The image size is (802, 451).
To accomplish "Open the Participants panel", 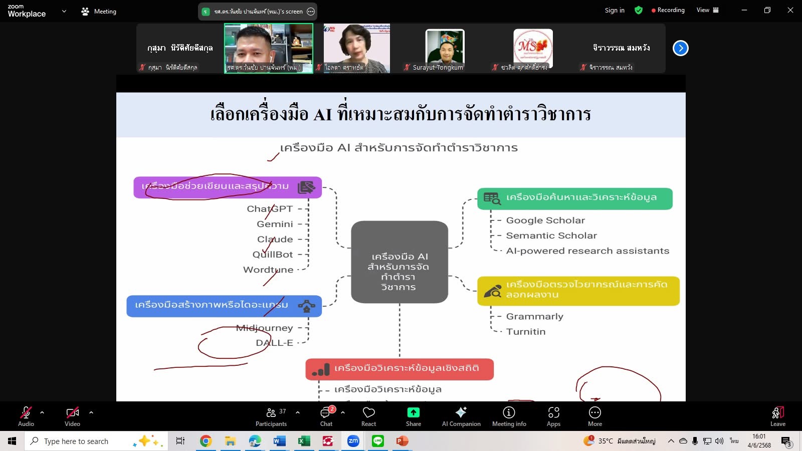I will pyautogui.click(x=271, y=416).
